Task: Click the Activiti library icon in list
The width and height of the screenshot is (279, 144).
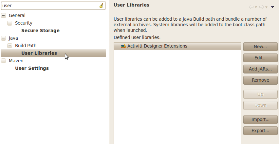Action: (x=123, y=46)
